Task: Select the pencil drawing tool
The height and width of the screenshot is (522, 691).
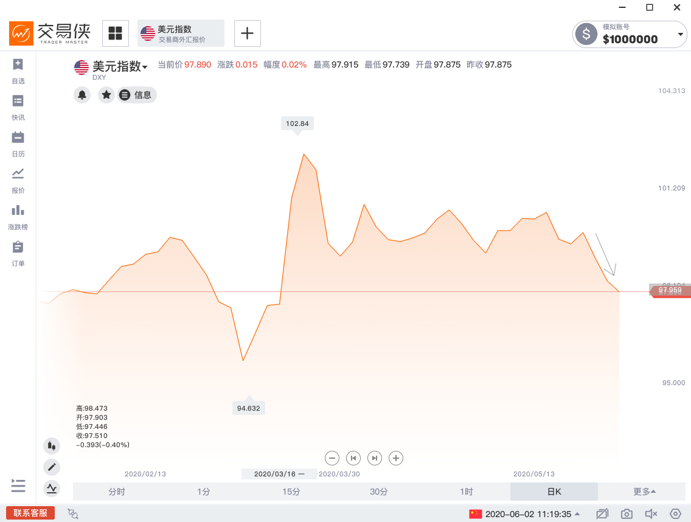Action: coord(52,467)
